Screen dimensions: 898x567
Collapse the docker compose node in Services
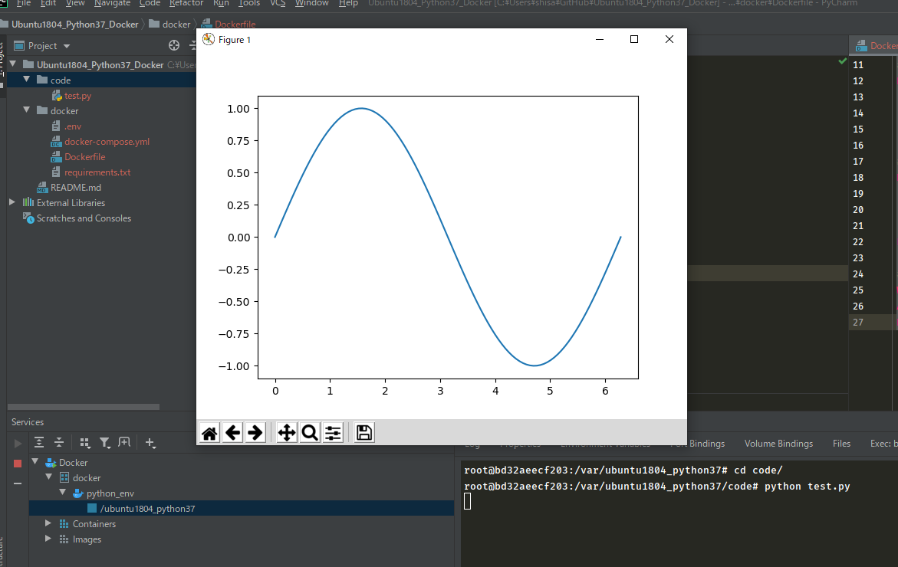click(x=48, y=477)
